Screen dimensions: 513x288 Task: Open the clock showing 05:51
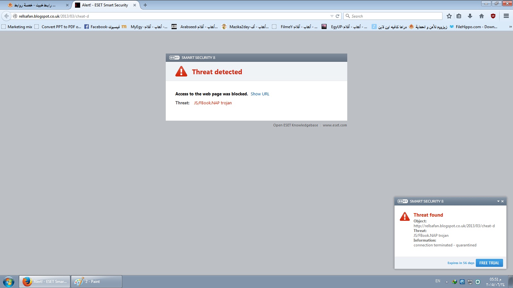pos(495,282)
